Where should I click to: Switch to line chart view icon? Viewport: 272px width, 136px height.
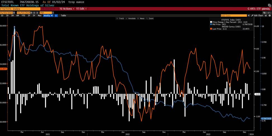coord(56,16)
